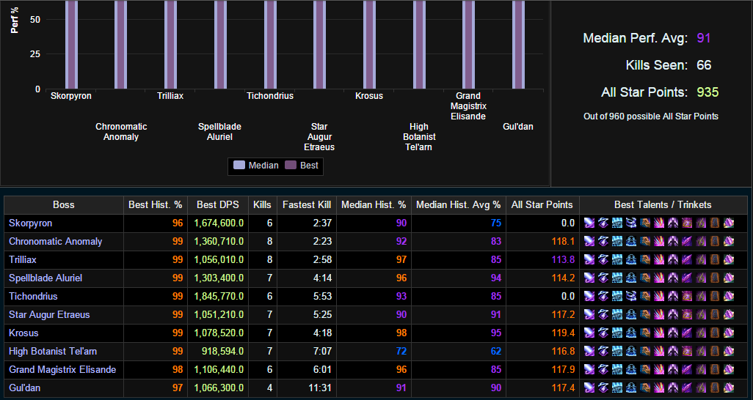Click the All Star Points value 113.8
This screenshot has height=400, width=753.
click(x=563, y=259)
